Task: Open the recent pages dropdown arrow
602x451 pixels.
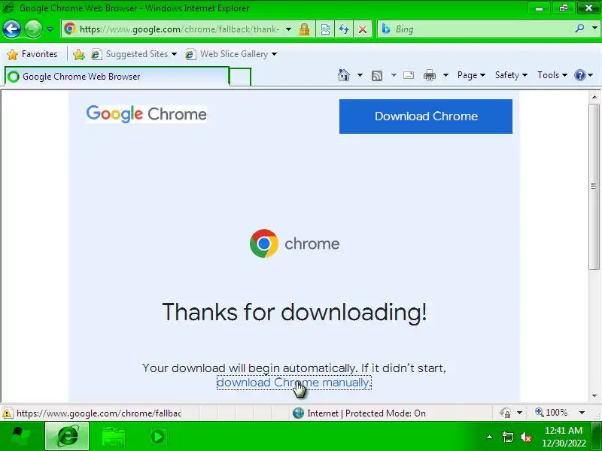Action: pos(50,29)
